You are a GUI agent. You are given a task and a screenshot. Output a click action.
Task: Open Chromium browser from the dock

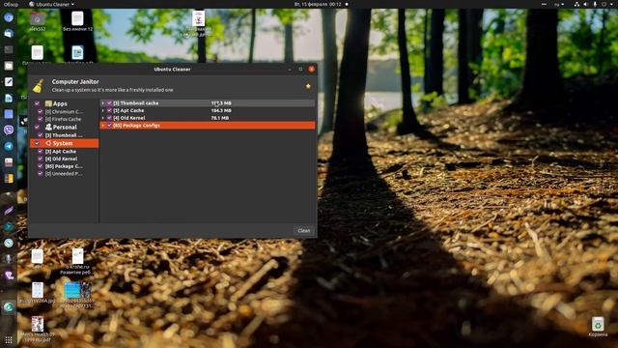click(9, 17)
